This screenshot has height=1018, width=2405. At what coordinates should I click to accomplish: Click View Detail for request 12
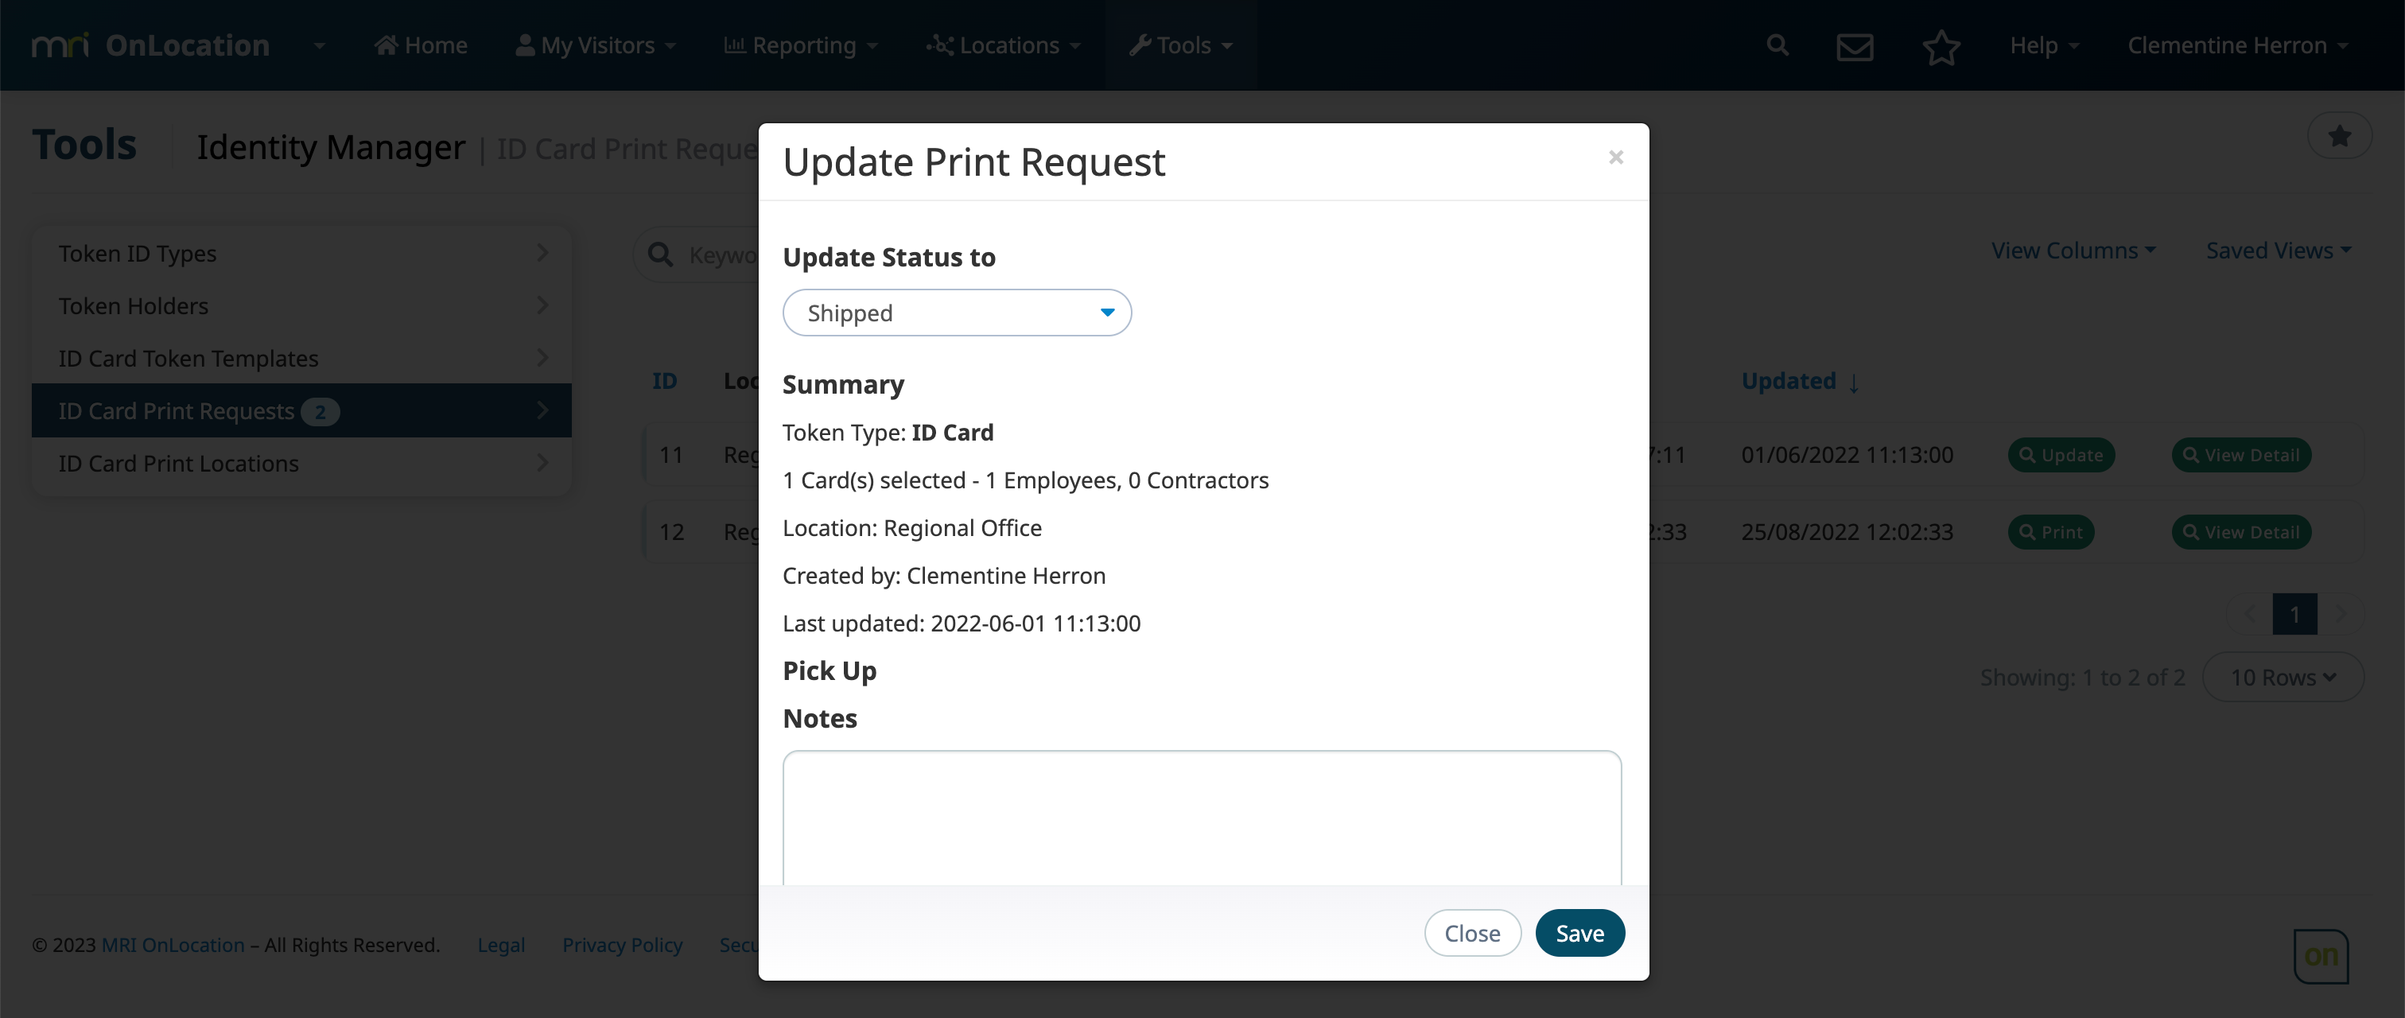pyautogui.click(x=2240, y=532)
